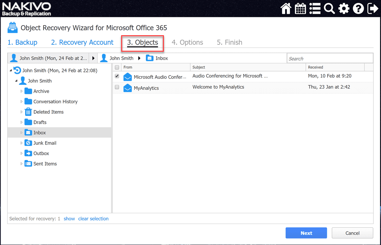
Task: Open the Home dashboard icon
Action: click(x=286, y=9)
